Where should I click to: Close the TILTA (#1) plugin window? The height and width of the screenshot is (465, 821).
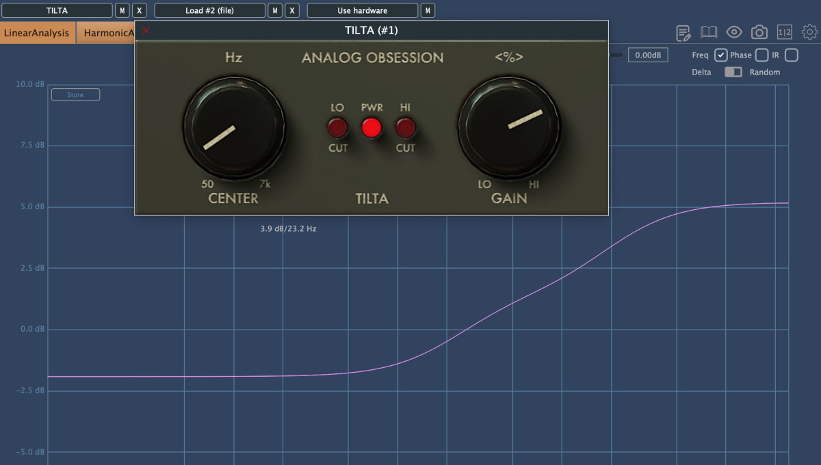click(146, 30)
